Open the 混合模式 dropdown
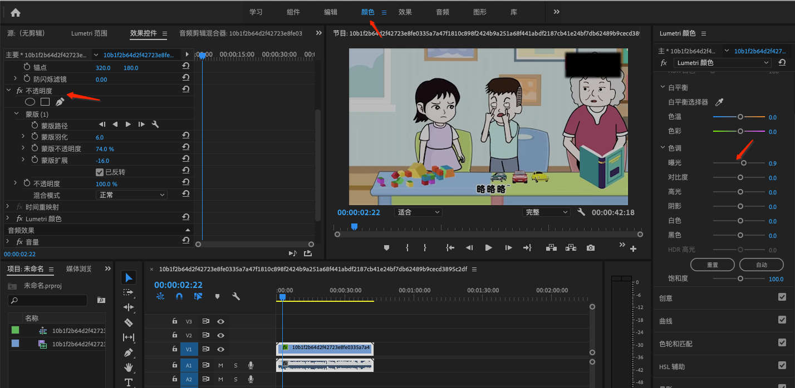Screen dimensions: 795x388 (x=131, y=195)
